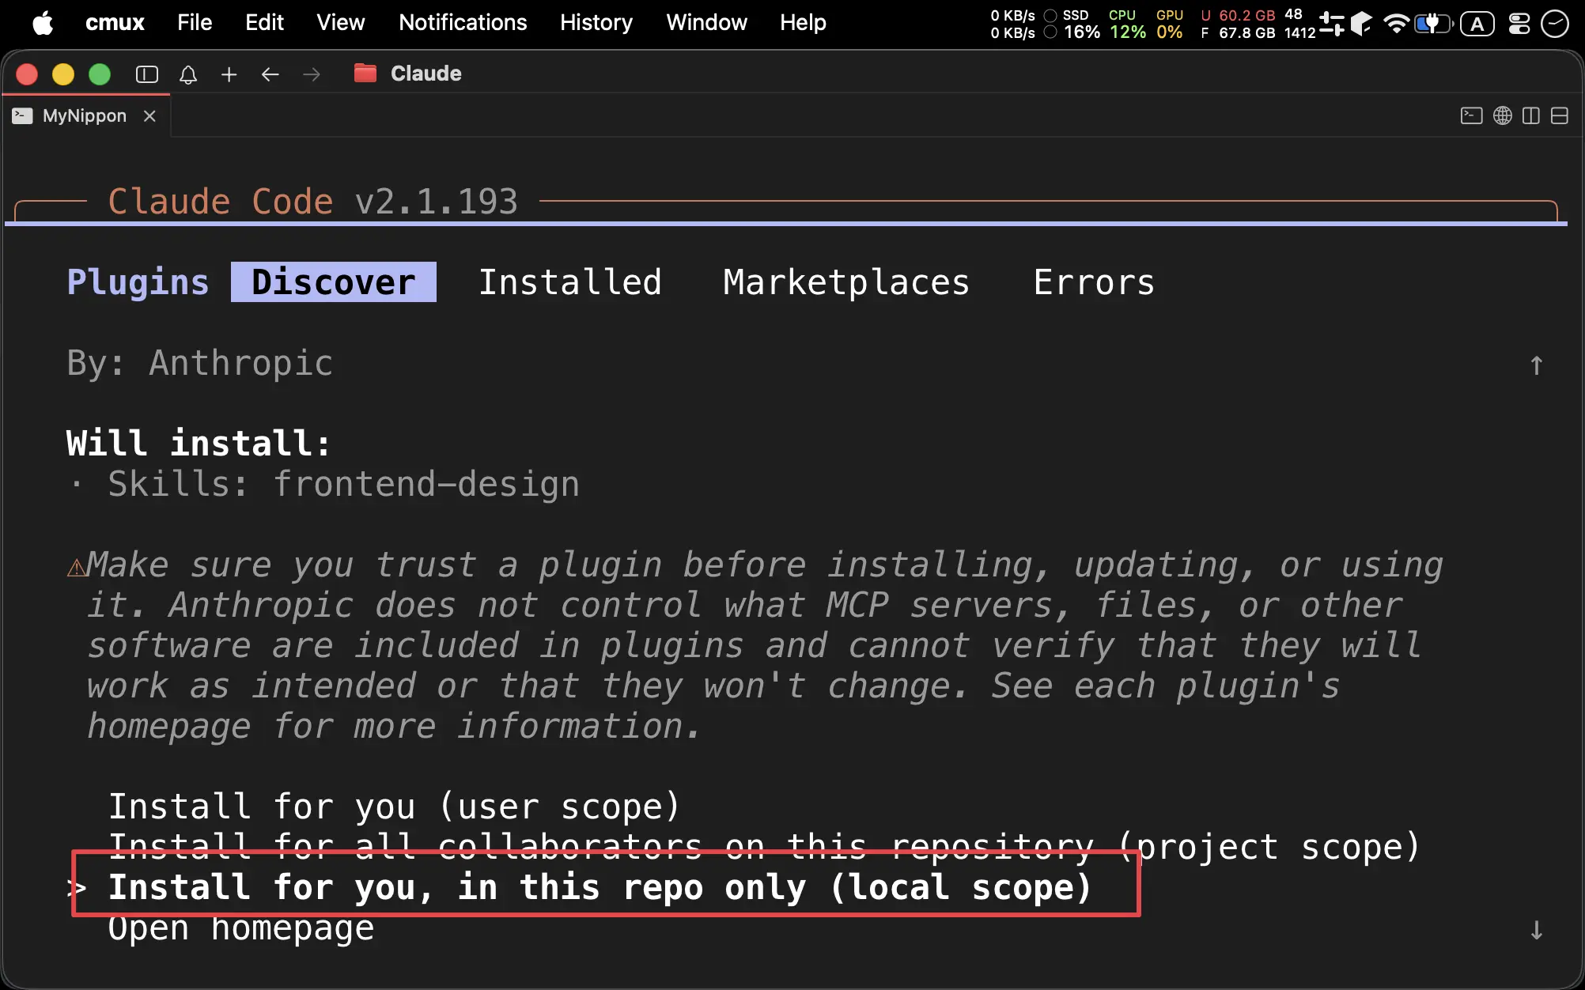1585x990 pixels.
Task: Switch to the Marketplaces tab
Action: [846, 282]
